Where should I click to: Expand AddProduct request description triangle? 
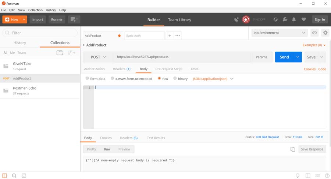tap(84, 45)
